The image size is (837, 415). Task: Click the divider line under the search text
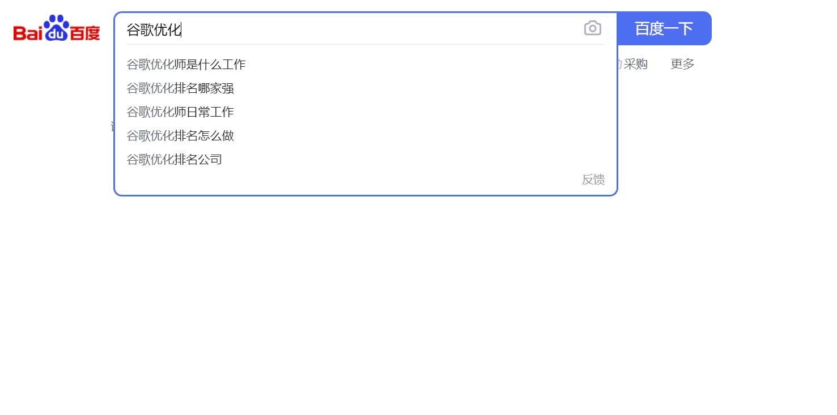point(366,44)
